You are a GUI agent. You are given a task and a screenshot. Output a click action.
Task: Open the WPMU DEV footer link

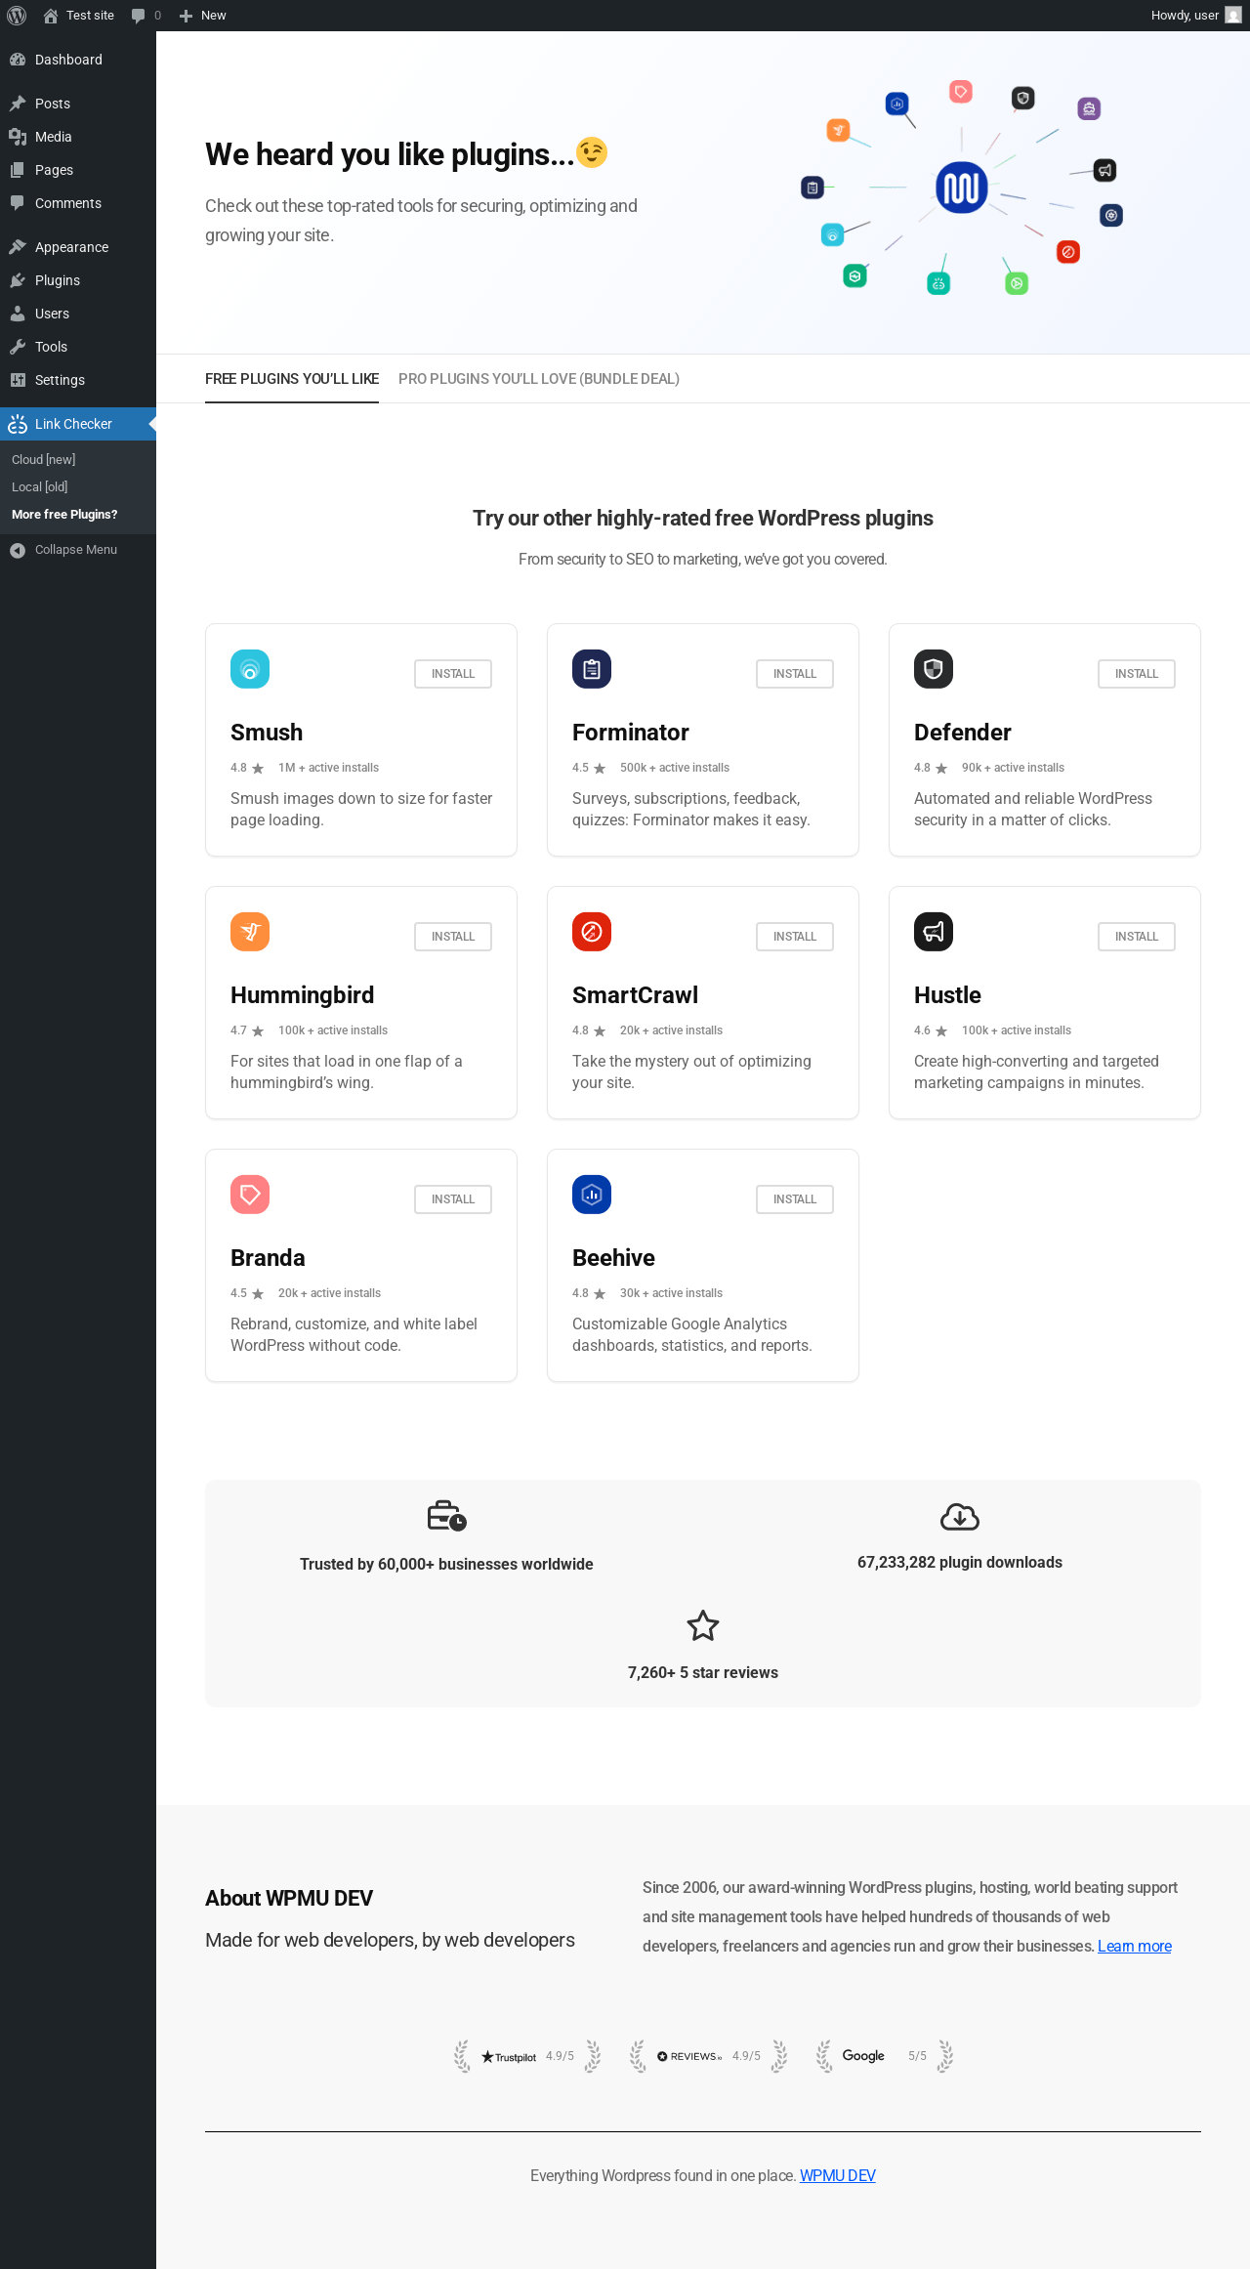(838, 2175)
